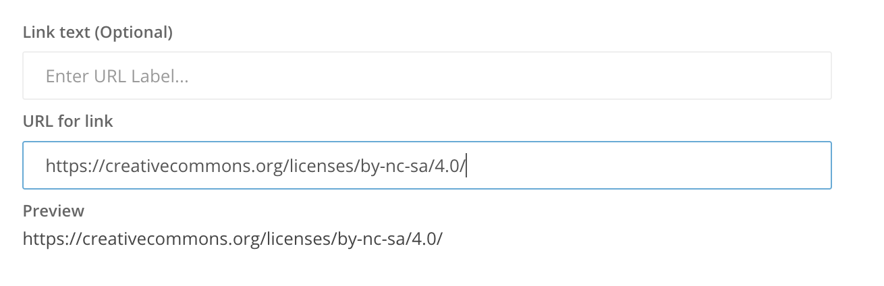884x286 pixels.
Task: Place cursor at end of URL field text
Action: [x=466, y=165]
